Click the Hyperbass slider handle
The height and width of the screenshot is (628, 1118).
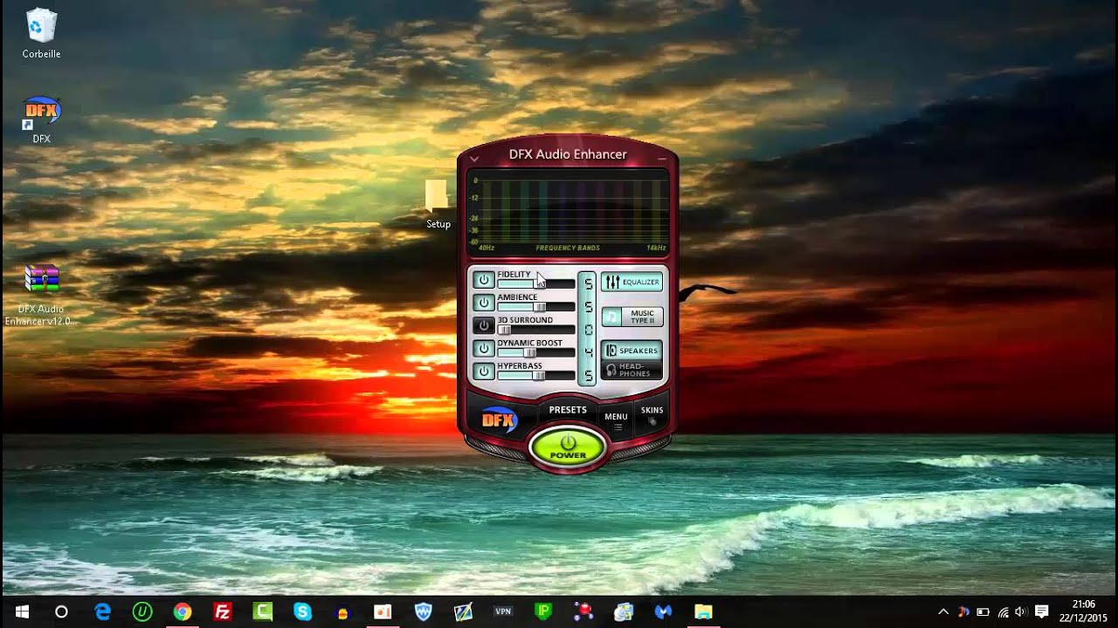(540, 375)
